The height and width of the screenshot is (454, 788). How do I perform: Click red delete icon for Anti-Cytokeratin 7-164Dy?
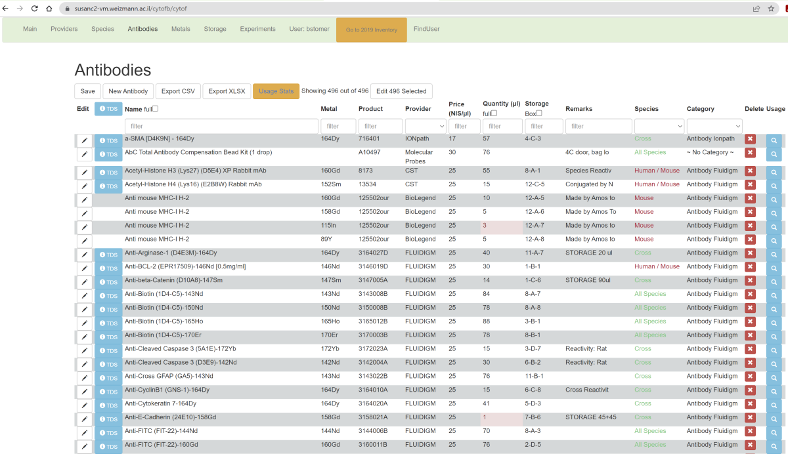click(x=750, y=404)
